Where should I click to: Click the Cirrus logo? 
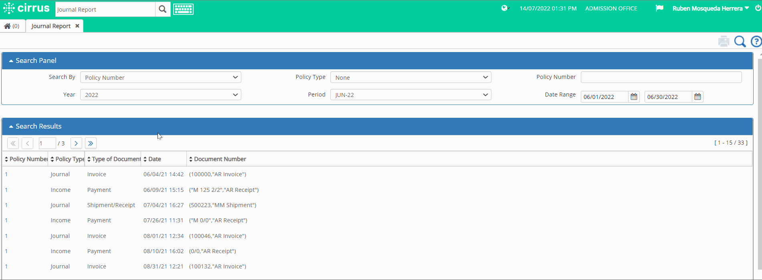click(26, 8)
